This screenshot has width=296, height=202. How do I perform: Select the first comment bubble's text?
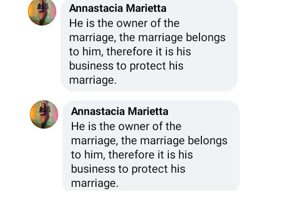147,52
